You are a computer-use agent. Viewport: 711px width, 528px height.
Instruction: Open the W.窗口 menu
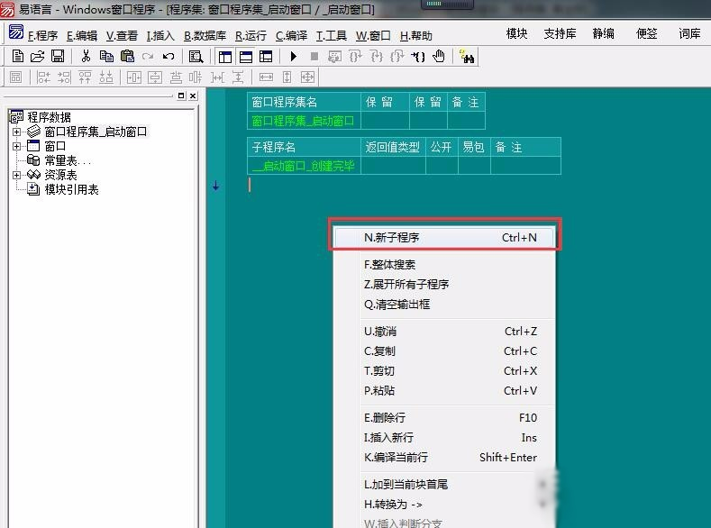(373, 35)
